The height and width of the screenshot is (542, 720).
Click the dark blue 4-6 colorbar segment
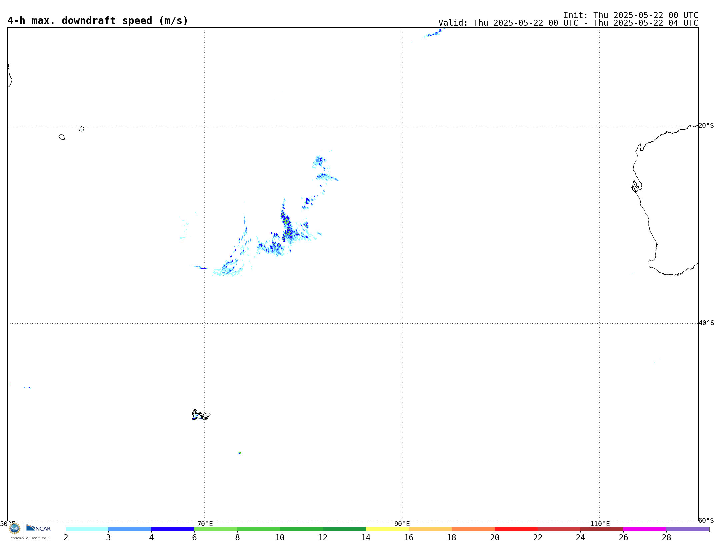pos(173,529)
